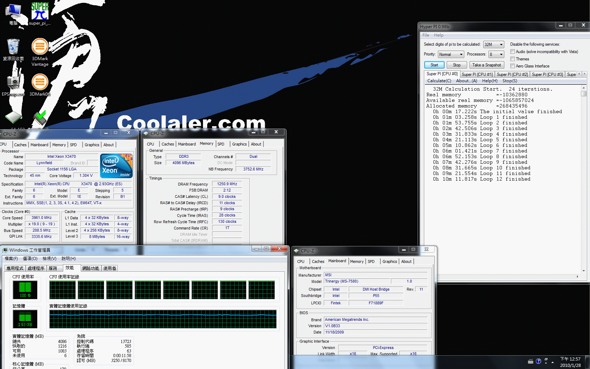Select the DRAM Frequency value 1250.9 MHz
The image size is (590, 369).
(x=227, y=184)
